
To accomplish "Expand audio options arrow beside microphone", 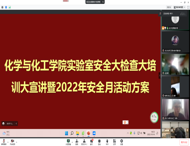I will [x=8, y=142].
